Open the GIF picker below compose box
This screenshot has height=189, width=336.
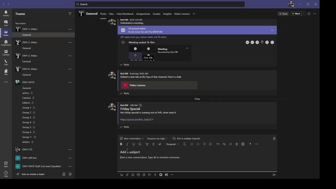139,175
